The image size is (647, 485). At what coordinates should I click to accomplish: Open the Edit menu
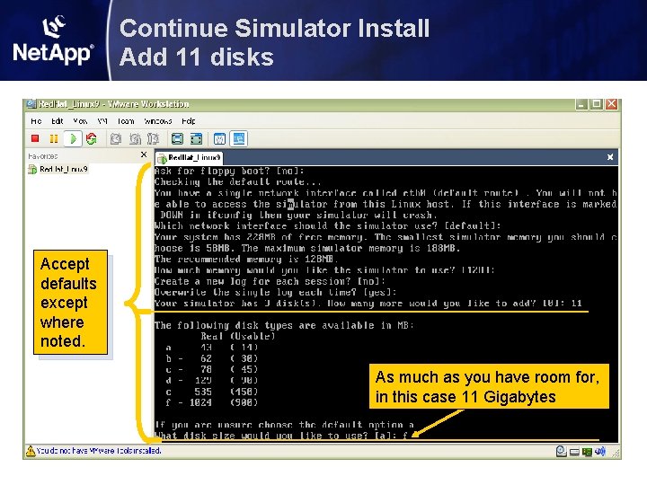57,121
